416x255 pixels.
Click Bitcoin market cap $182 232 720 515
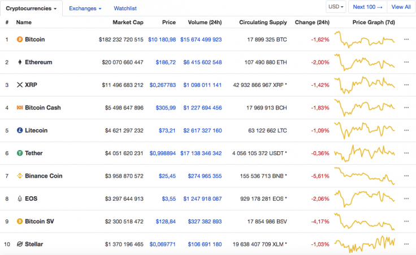click(x=121, y=39)
